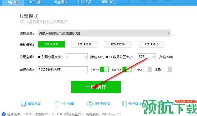This screenshot has width=197, height=116.
Task: Click the 升级替换 arrows icon
Action: coord(124,104)
